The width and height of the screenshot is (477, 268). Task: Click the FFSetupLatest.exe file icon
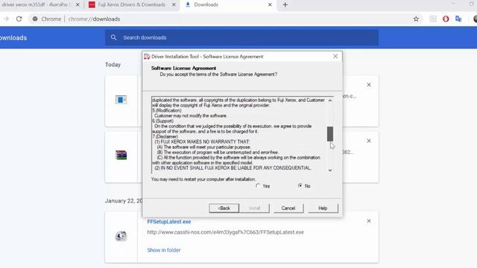(x=121, y=236)
